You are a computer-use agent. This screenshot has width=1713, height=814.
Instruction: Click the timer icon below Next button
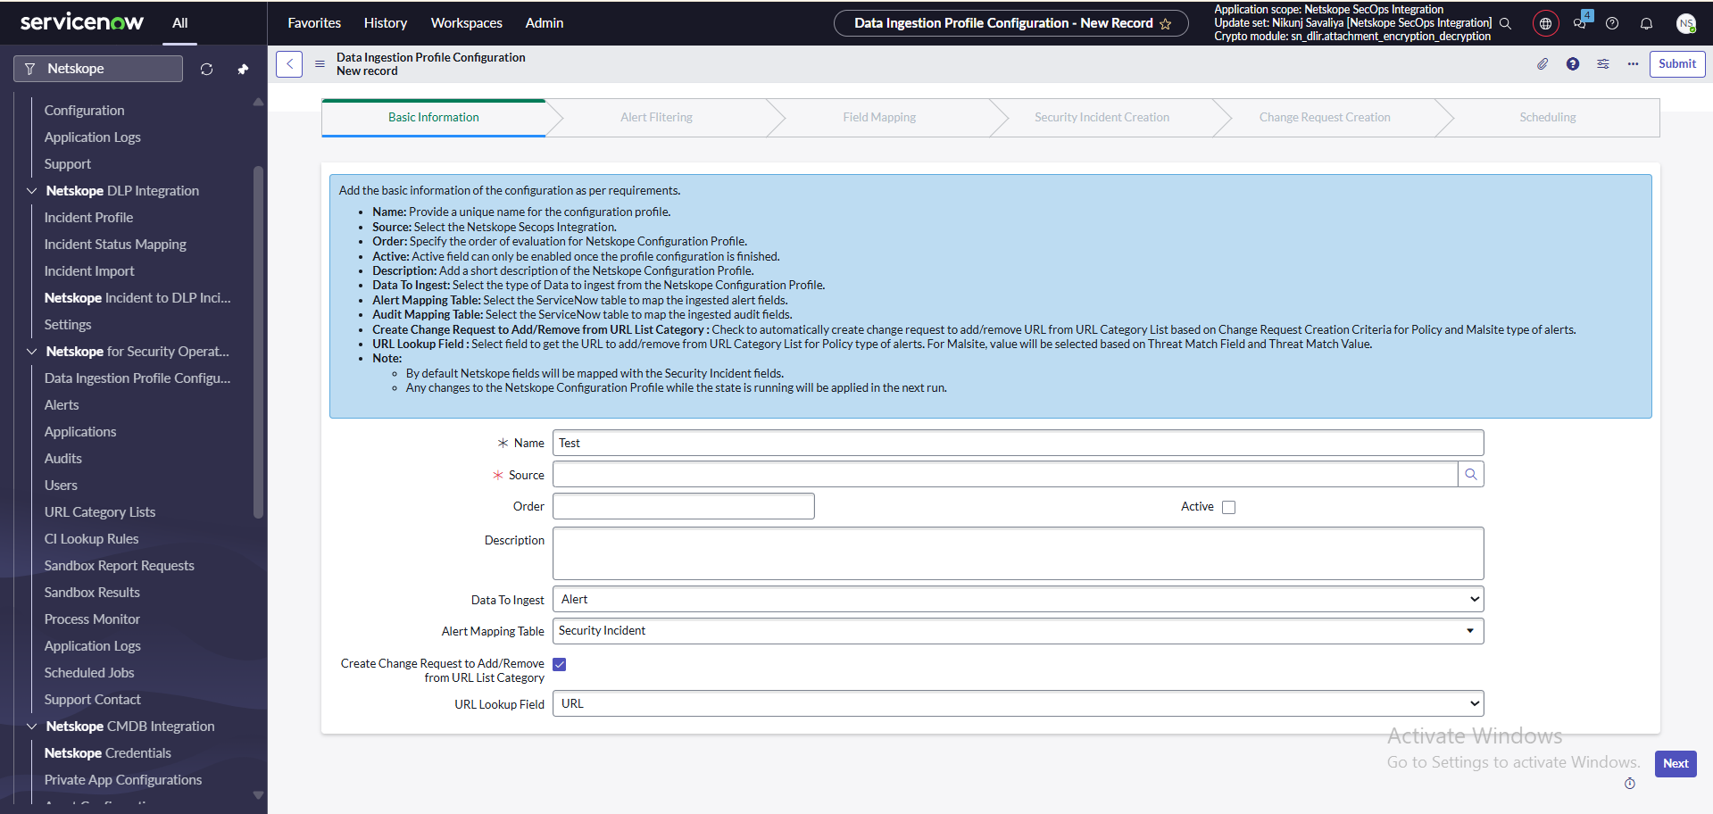click(x=1630, y=784)
